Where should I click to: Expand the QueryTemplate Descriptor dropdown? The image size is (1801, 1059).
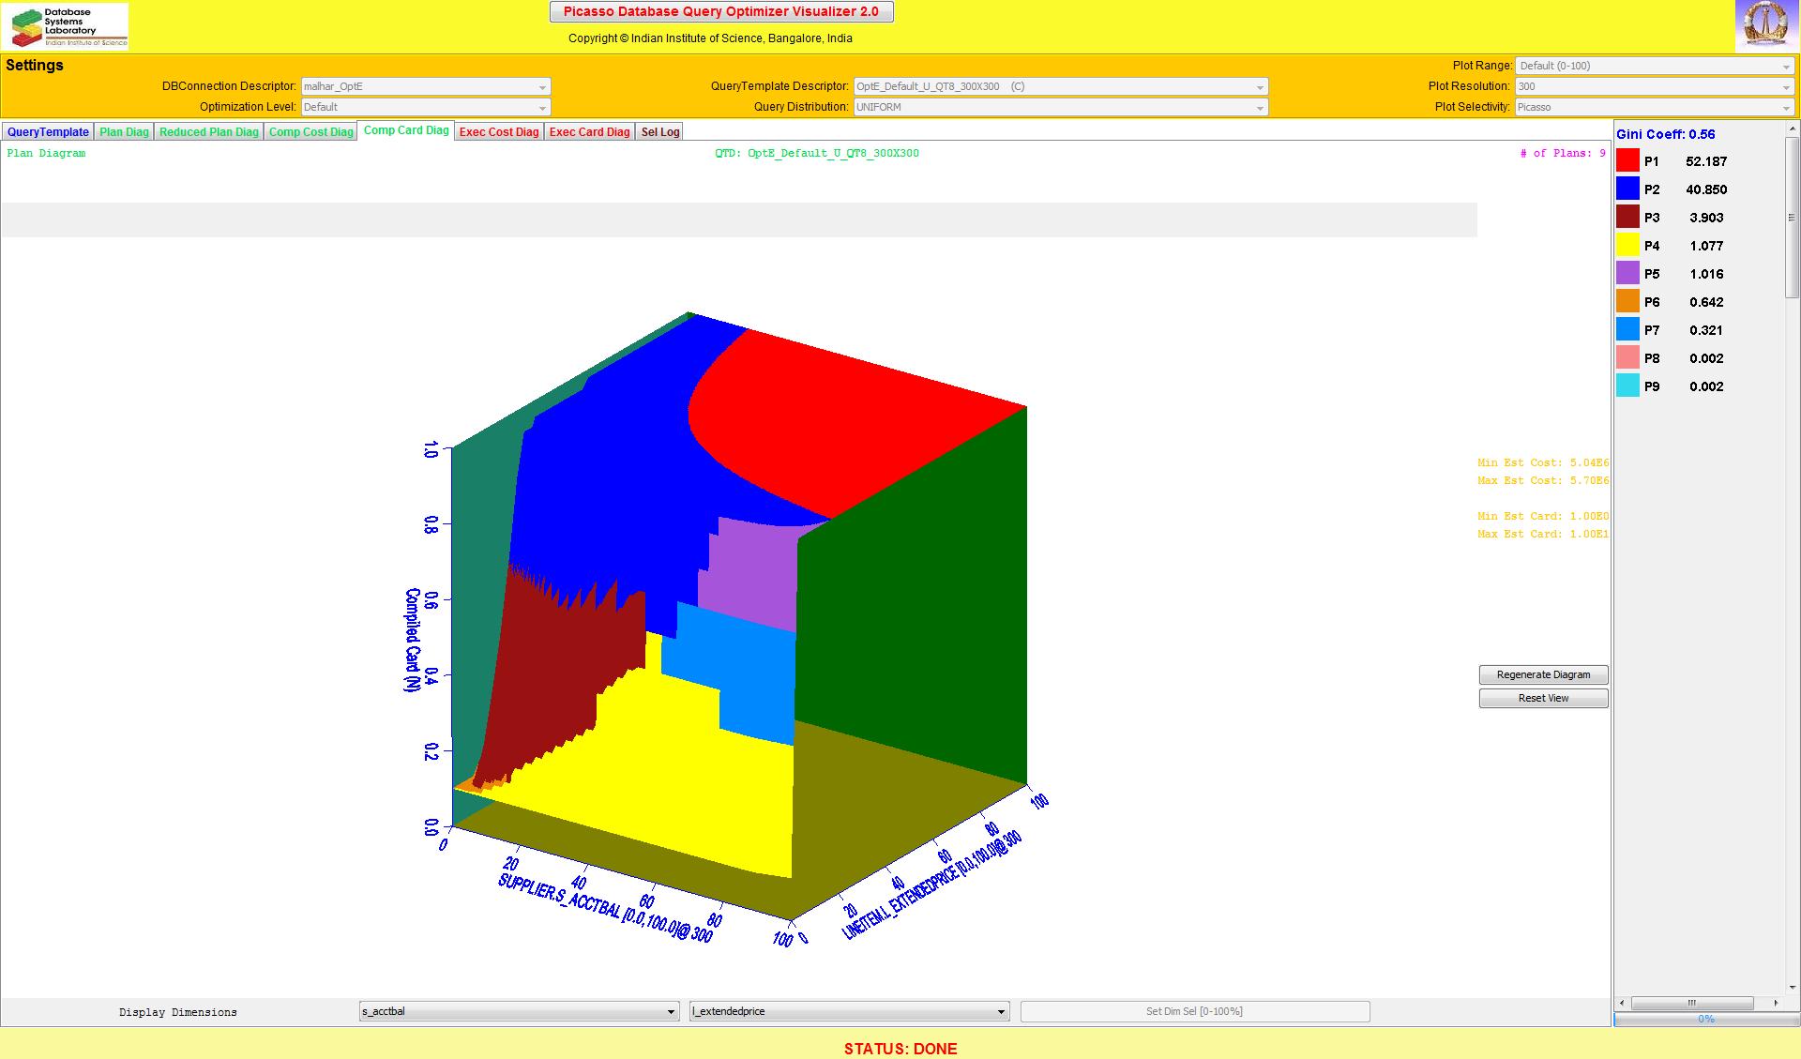coord(1060,86)
